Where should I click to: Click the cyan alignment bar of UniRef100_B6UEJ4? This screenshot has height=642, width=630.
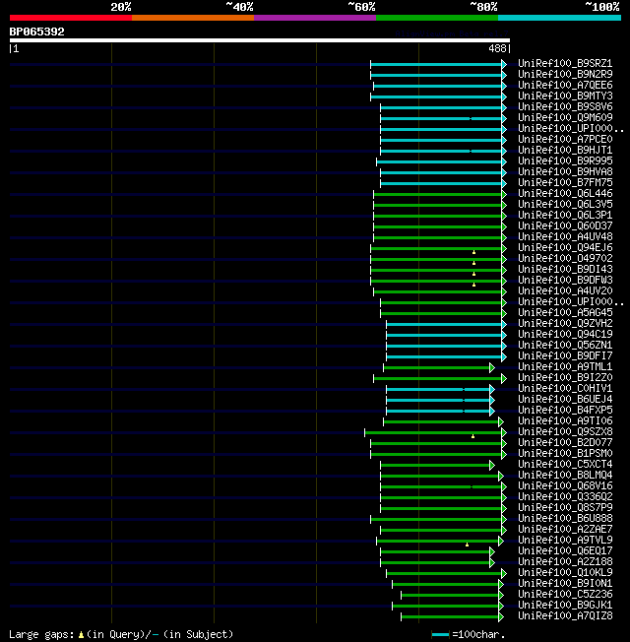(x=438, y=400)
